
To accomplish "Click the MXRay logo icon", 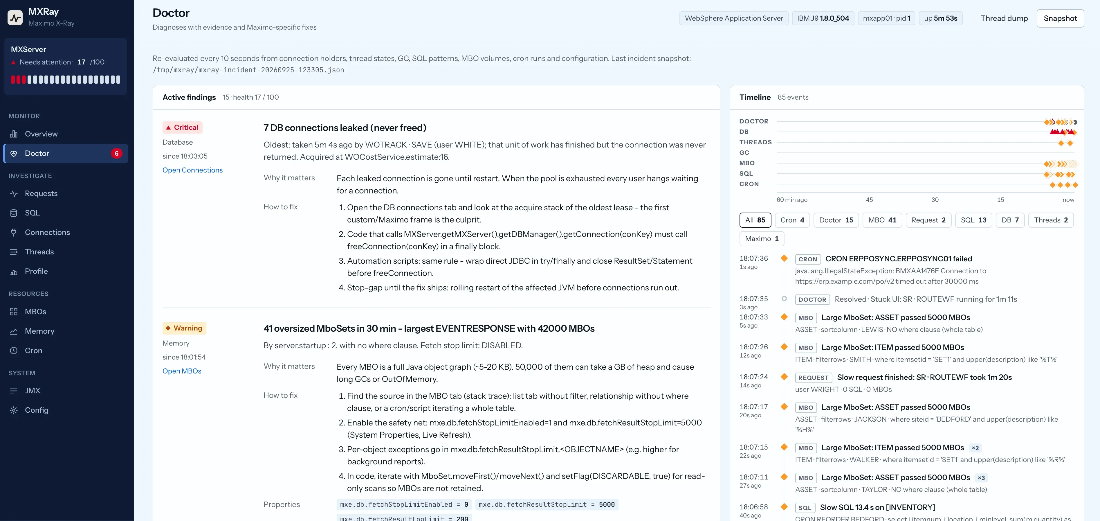I will (15, 17).
